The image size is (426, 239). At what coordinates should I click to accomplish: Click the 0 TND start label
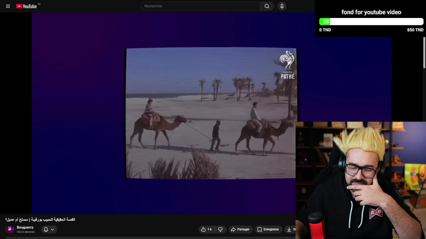tap(325, 30)
